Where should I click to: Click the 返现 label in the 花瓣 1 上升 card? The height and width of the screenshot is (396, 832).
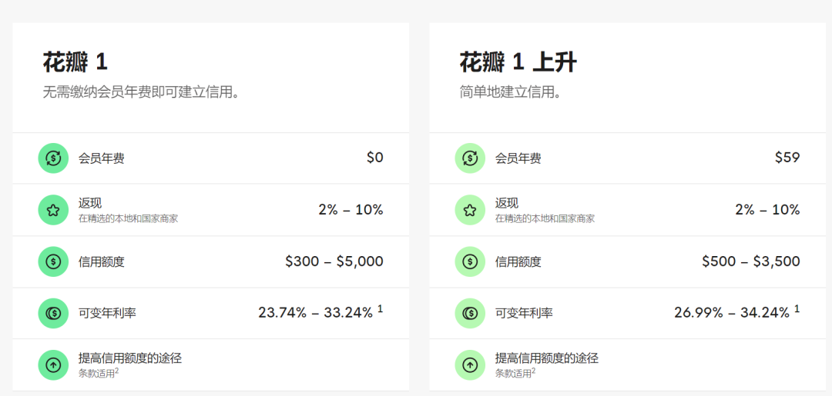click(x=507, y=203)
